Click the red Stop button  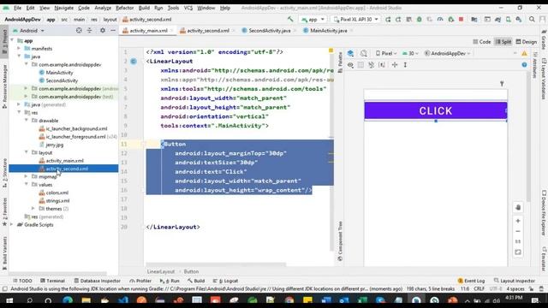pyautogui.click(x=461, y=19)
